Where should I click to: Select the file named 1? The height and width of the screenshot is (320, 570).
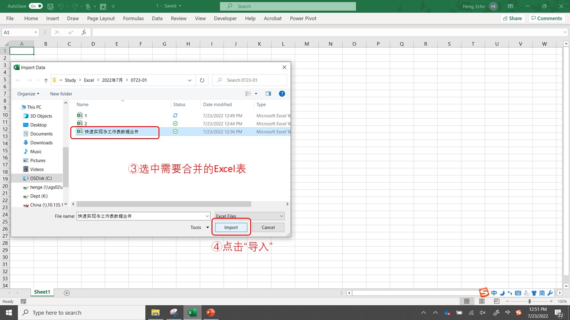pos(85,116)
